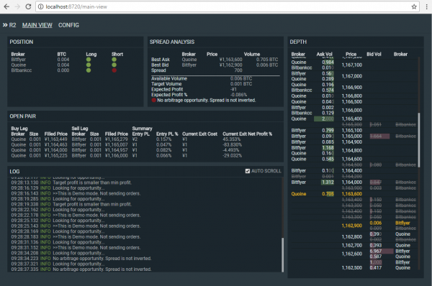Image resolution: width=432 pixels, height=286 pixels.
Task: Click the red no-arbitrage status indicator
Action: click(154, 100)
